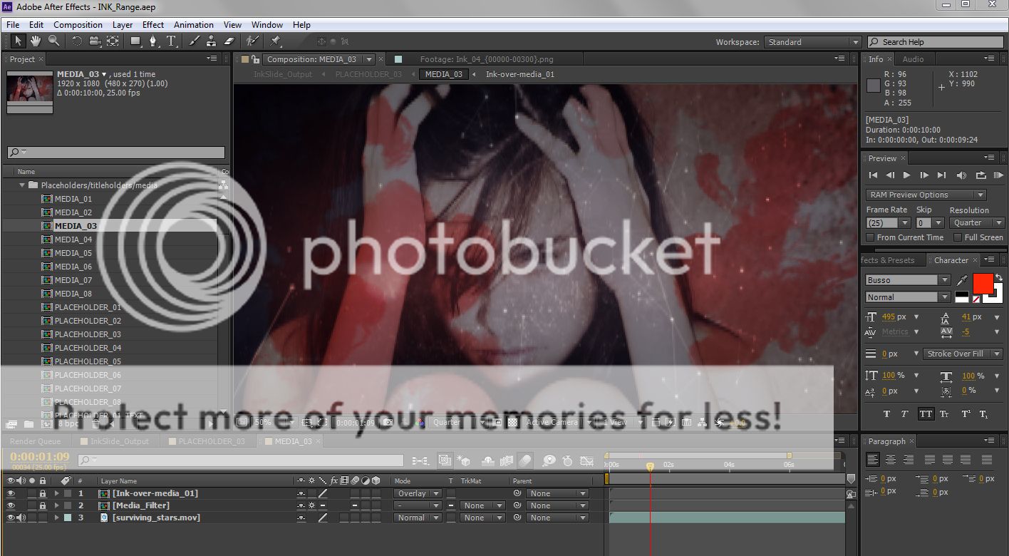The height and width of the screenshot is (556, 1009).
Task: Enable All Caps text style button
Action: tap(925, 414)
